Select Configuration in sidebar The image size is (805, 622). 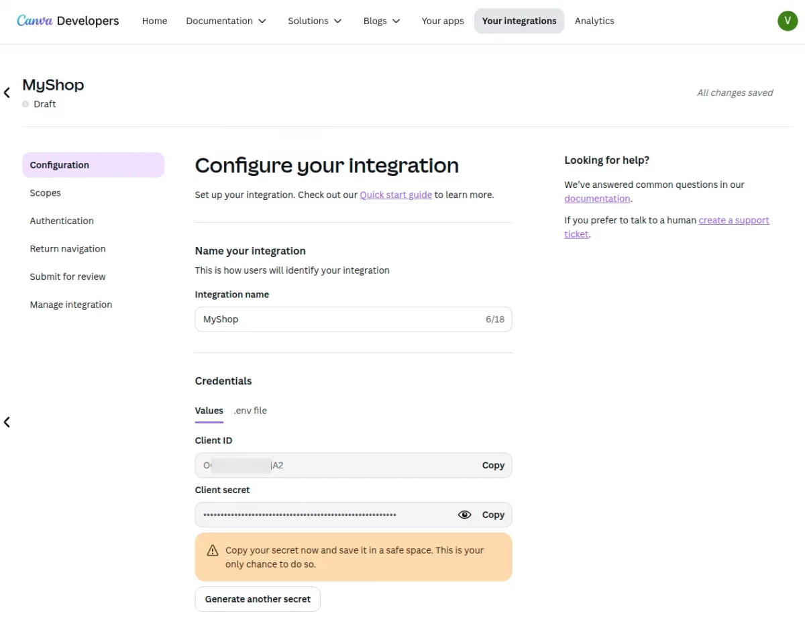[x=93, y=165]
